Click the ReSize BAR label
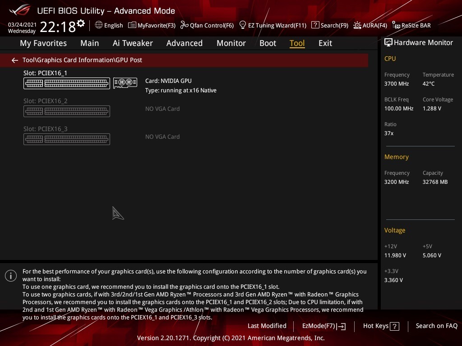Viewport: 462px width, 346px height. coord(416,25)
